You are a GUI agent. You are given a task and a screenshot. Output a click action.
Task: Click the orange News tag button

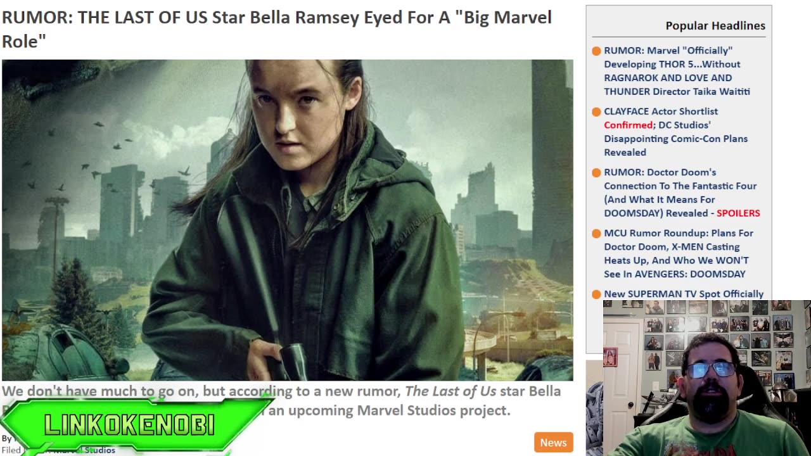coord(553,443)
